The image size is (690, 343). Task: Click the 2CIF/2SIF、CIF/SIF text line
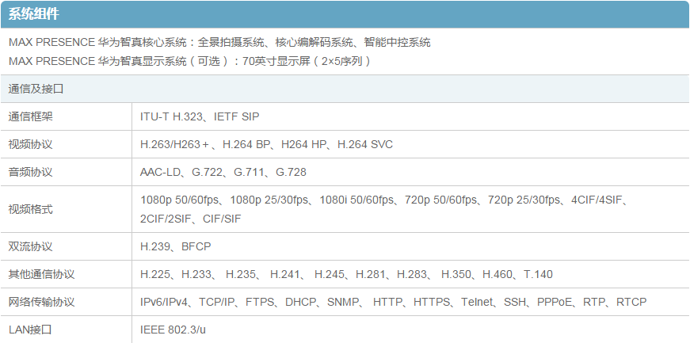(191, 219)
